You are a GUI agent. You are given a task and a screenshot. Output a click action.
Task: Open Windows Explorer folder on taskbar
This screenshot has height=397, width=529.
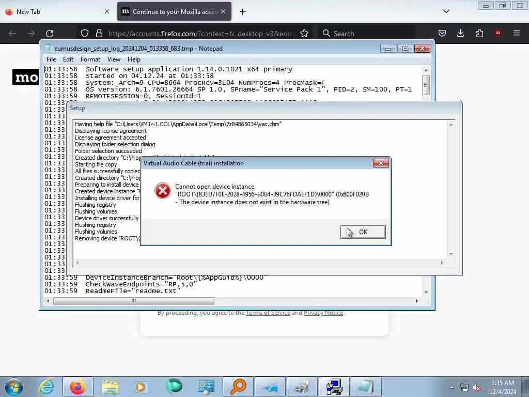tap(110, 387)
